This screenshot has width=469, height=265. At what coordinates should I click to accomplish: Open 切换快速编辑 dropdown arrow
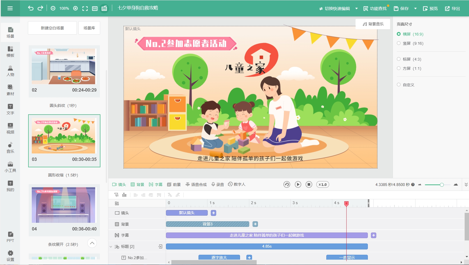[x=357, y=8]
